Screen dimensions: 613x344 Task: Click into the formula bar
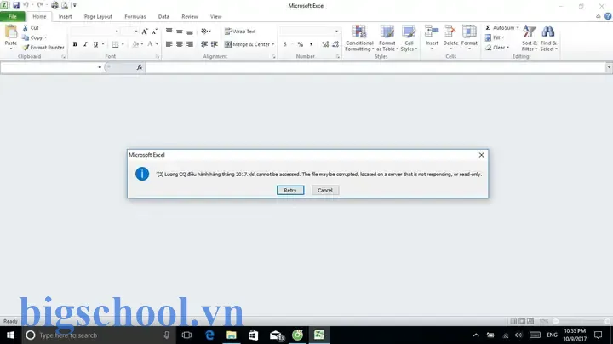coord(375,67)
